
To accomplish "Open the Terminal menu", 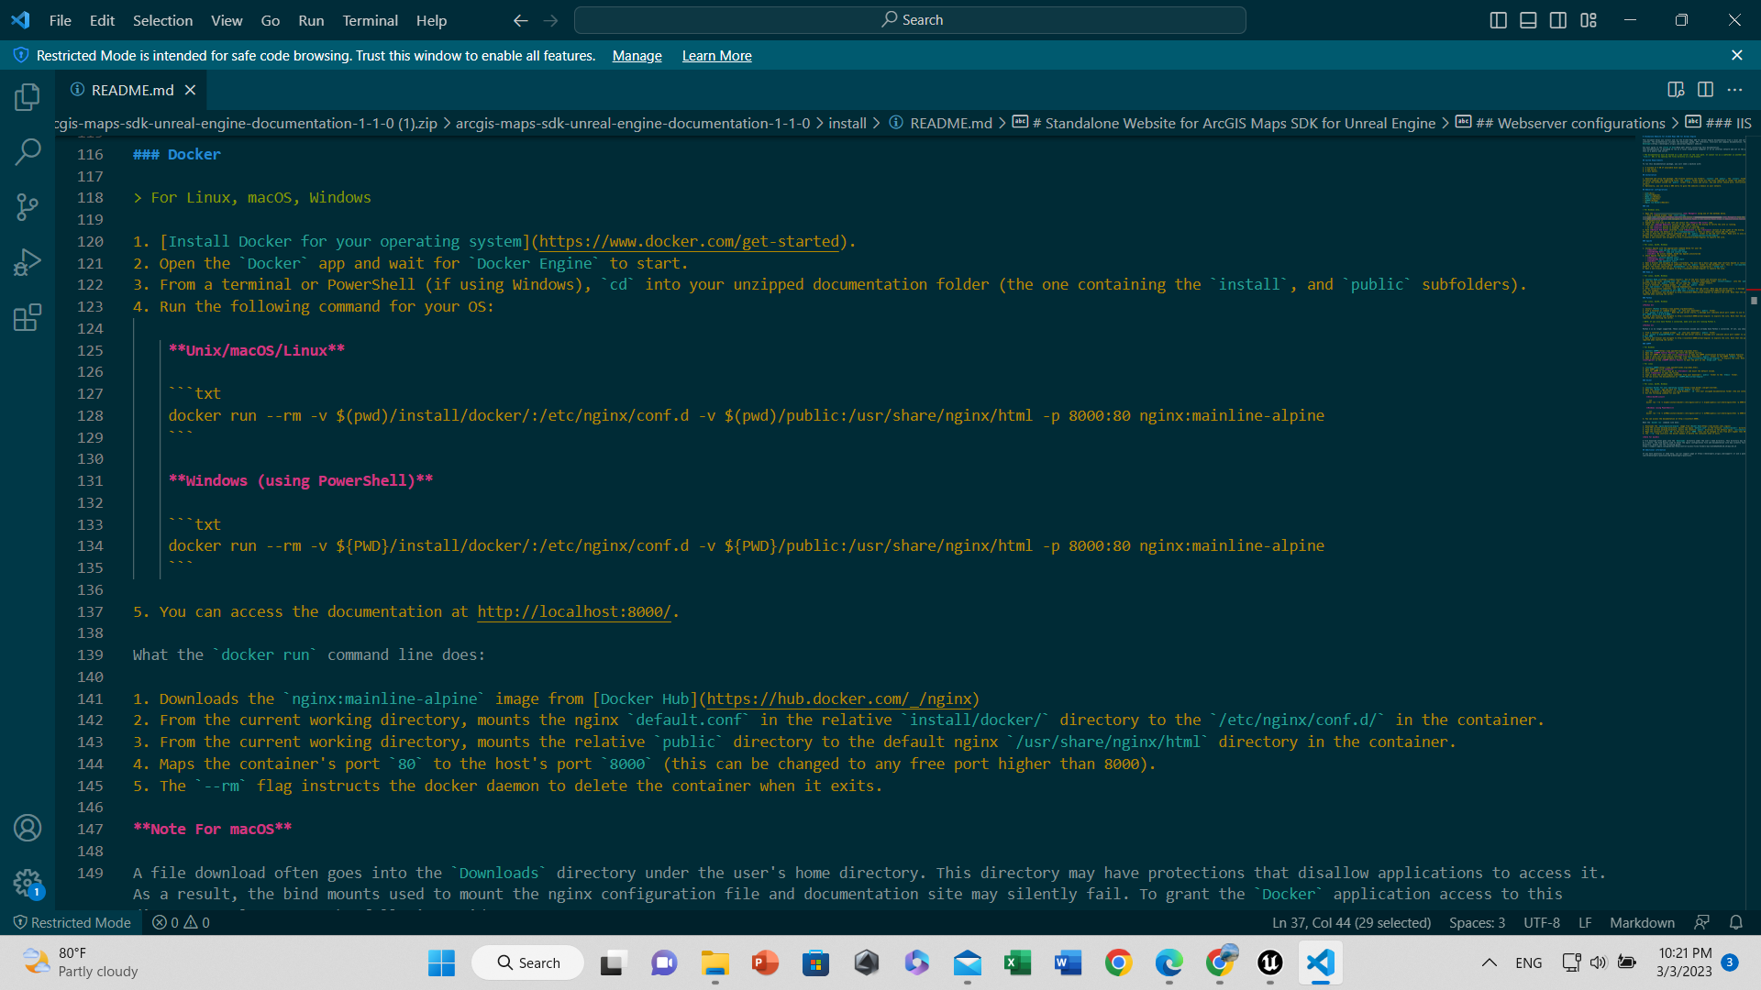I will point(370,20).
